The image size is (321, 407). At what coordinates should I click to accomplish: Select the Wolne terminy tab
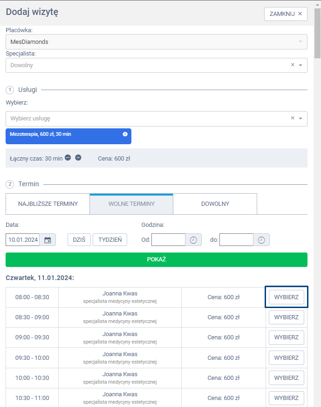(131, 204)
